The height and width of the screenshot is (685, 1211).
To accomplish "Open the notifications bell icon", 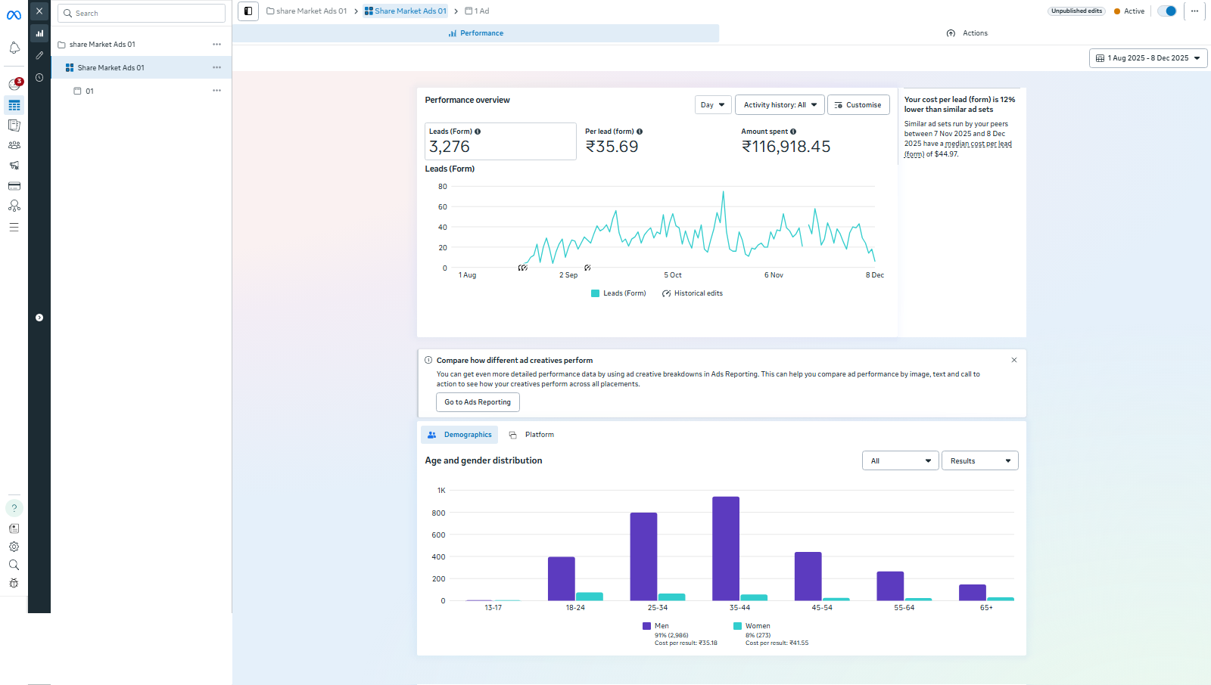I will coord(14,48).
